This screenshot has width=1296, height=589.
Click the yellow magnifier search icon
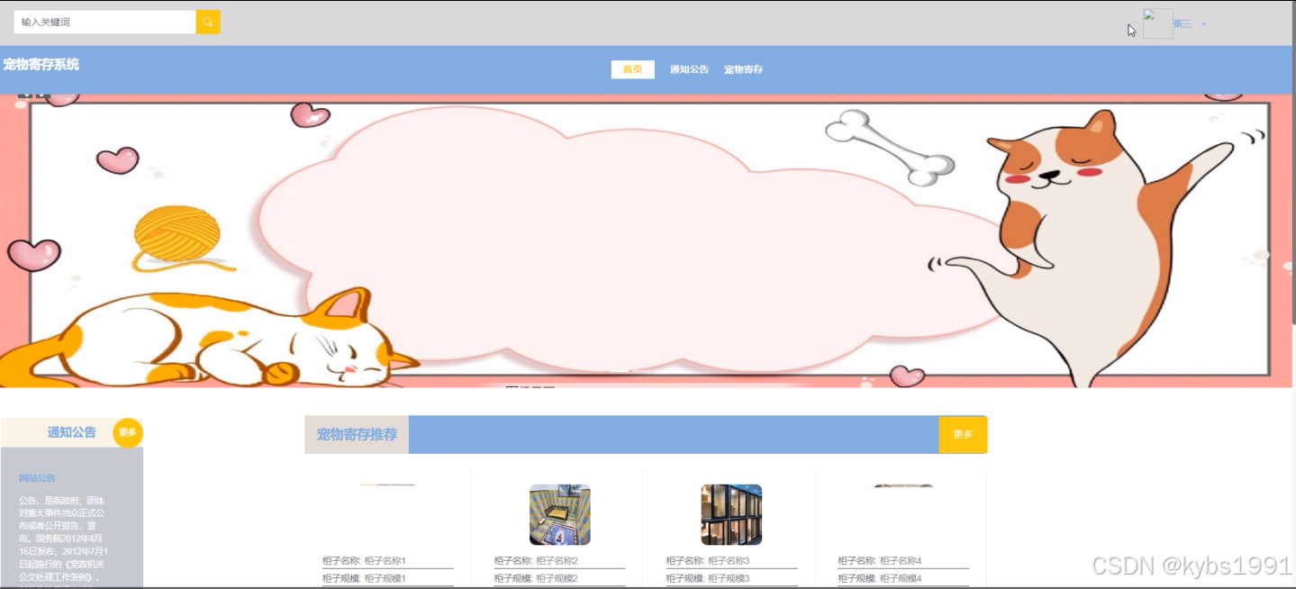point(208,22)
